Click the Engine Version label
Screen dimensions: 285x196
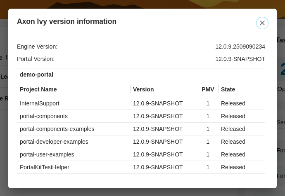(37, 47)
